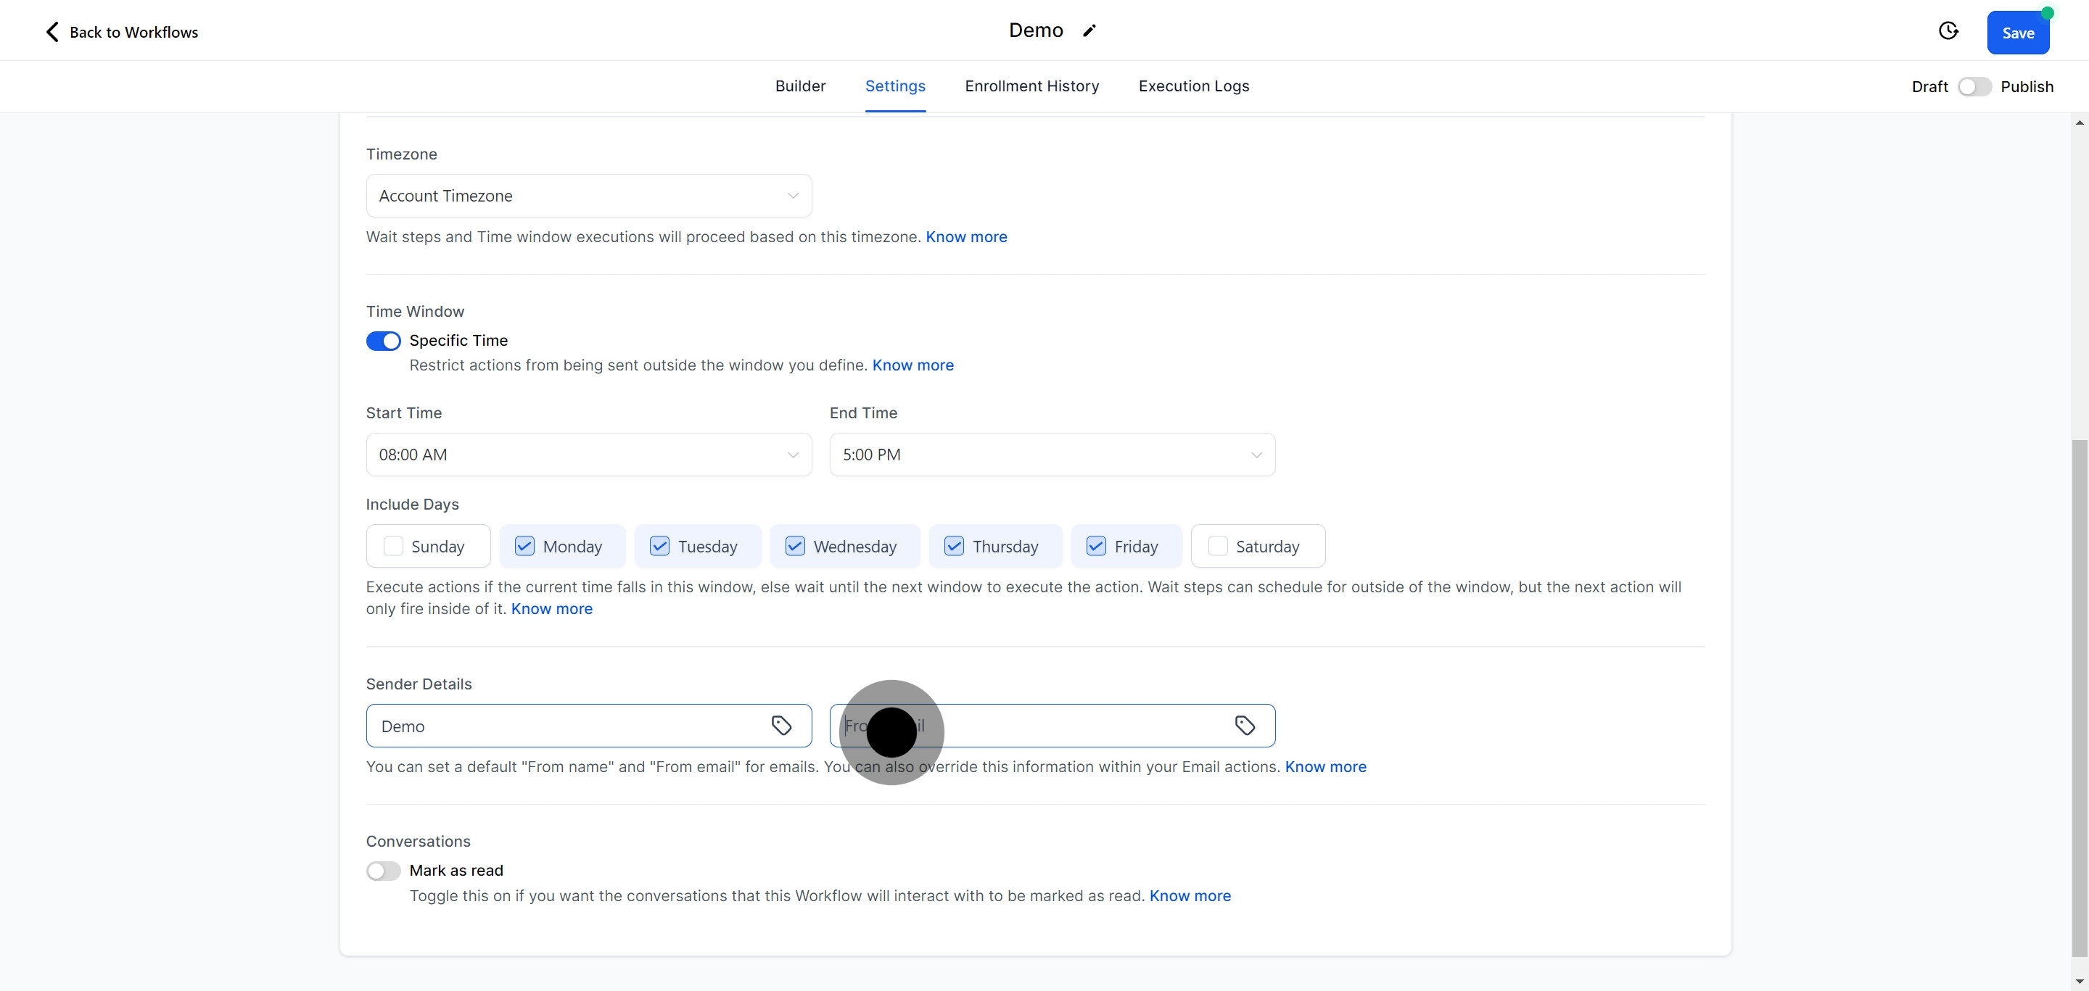Expand the Start Time dropdown
The width and height of the screenshot is (2089, 991).
point(589,455)
